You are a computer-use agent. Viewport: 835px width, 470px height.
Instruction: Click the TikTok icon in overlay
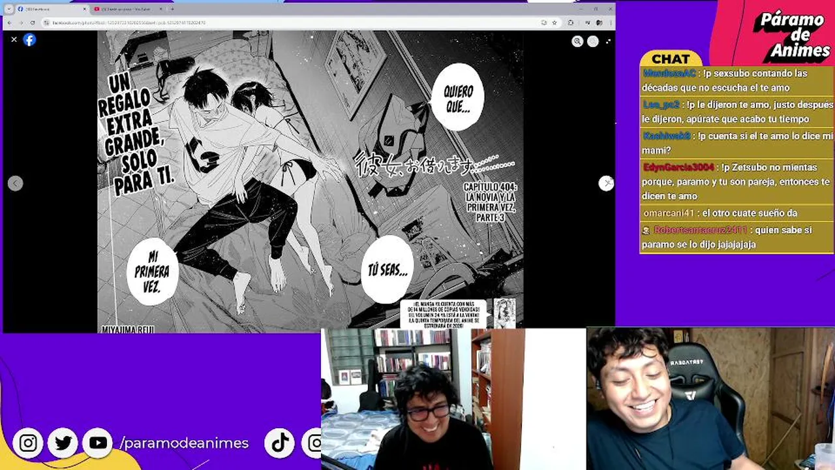tap(280, 443)
